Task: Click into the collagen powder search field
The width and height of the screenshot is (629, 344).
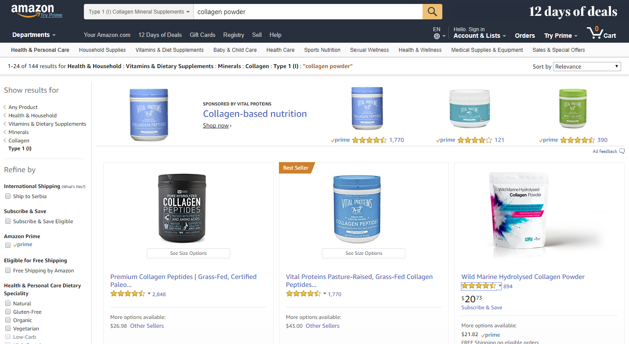Action: 307,12
